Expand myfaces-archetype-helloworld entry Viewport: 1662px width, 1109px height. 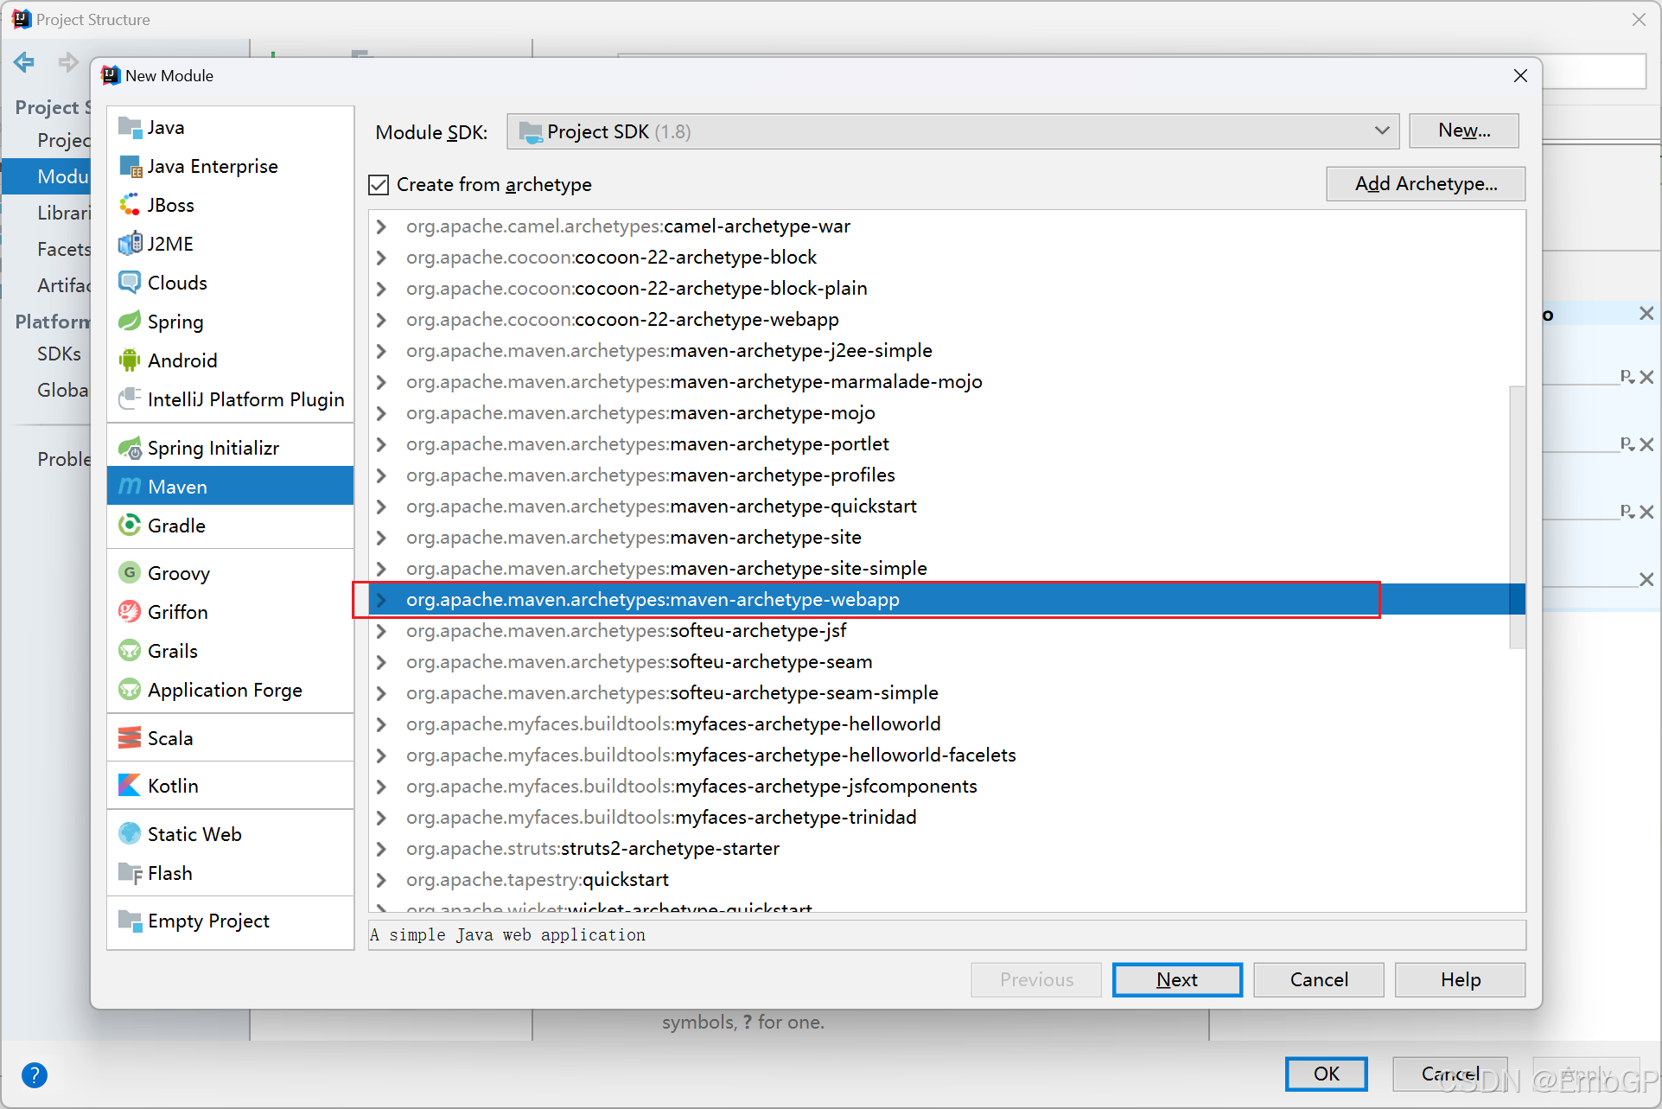pos(381,724)
